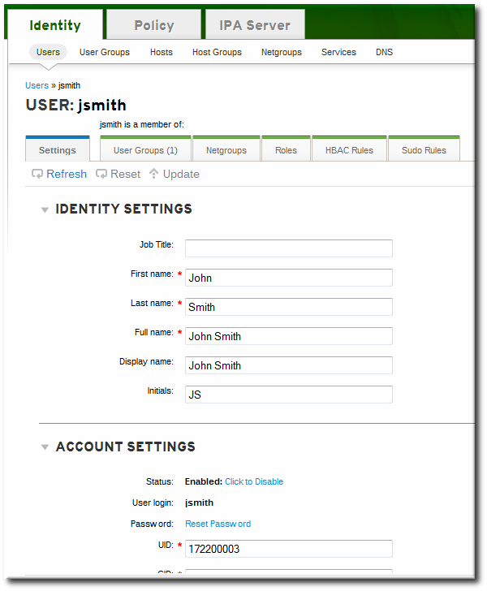Collapse the Account Settings section

(45, 447)
